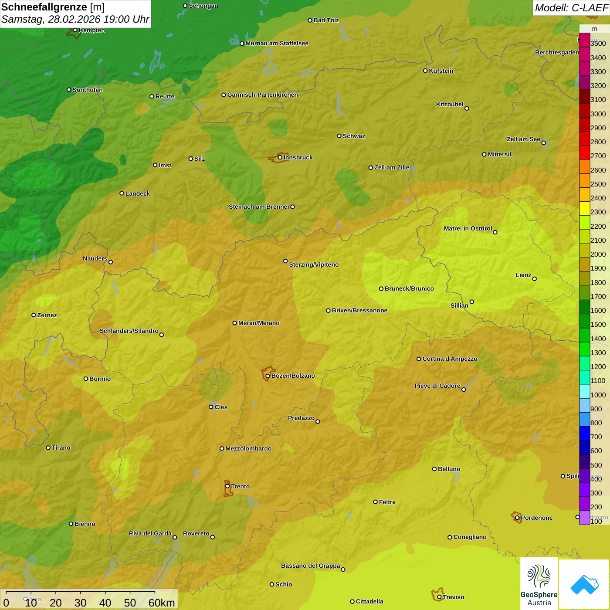Click the 60km scale bar label
Viewport: 610px width, 610px height.
click(x=162, y=603)
